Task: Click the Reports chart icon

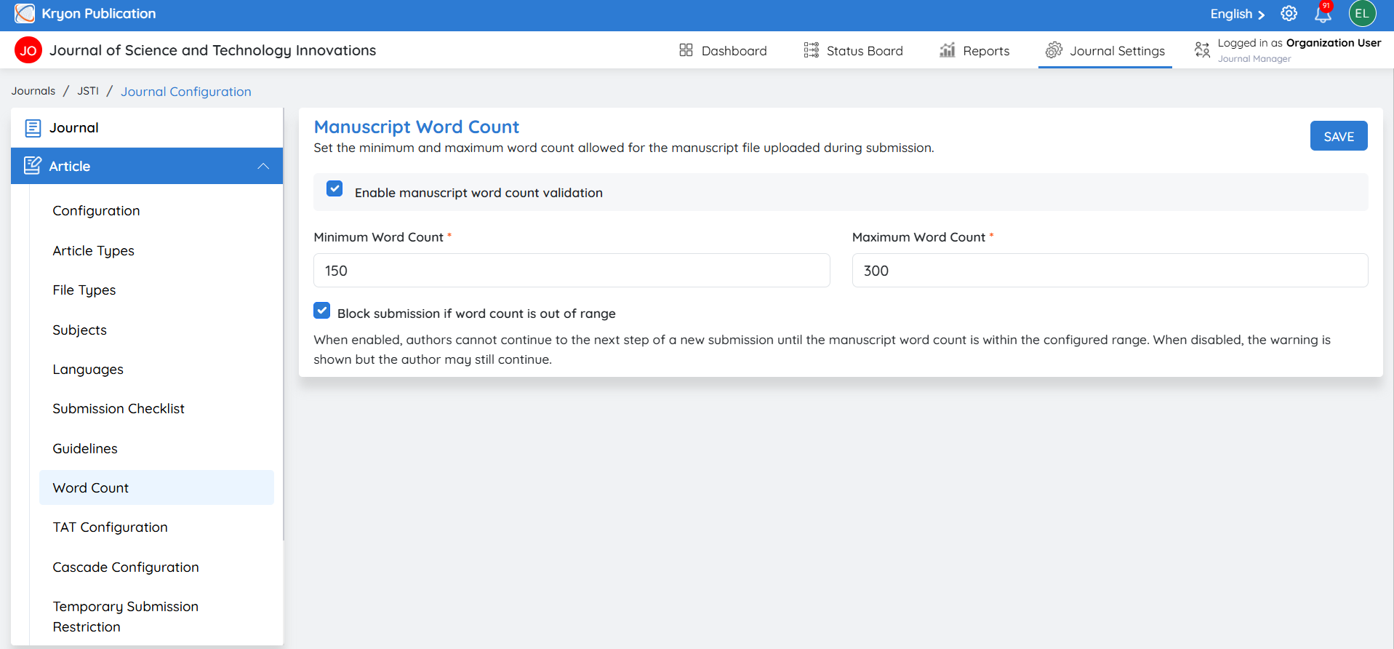Action: tap(947, 50)
